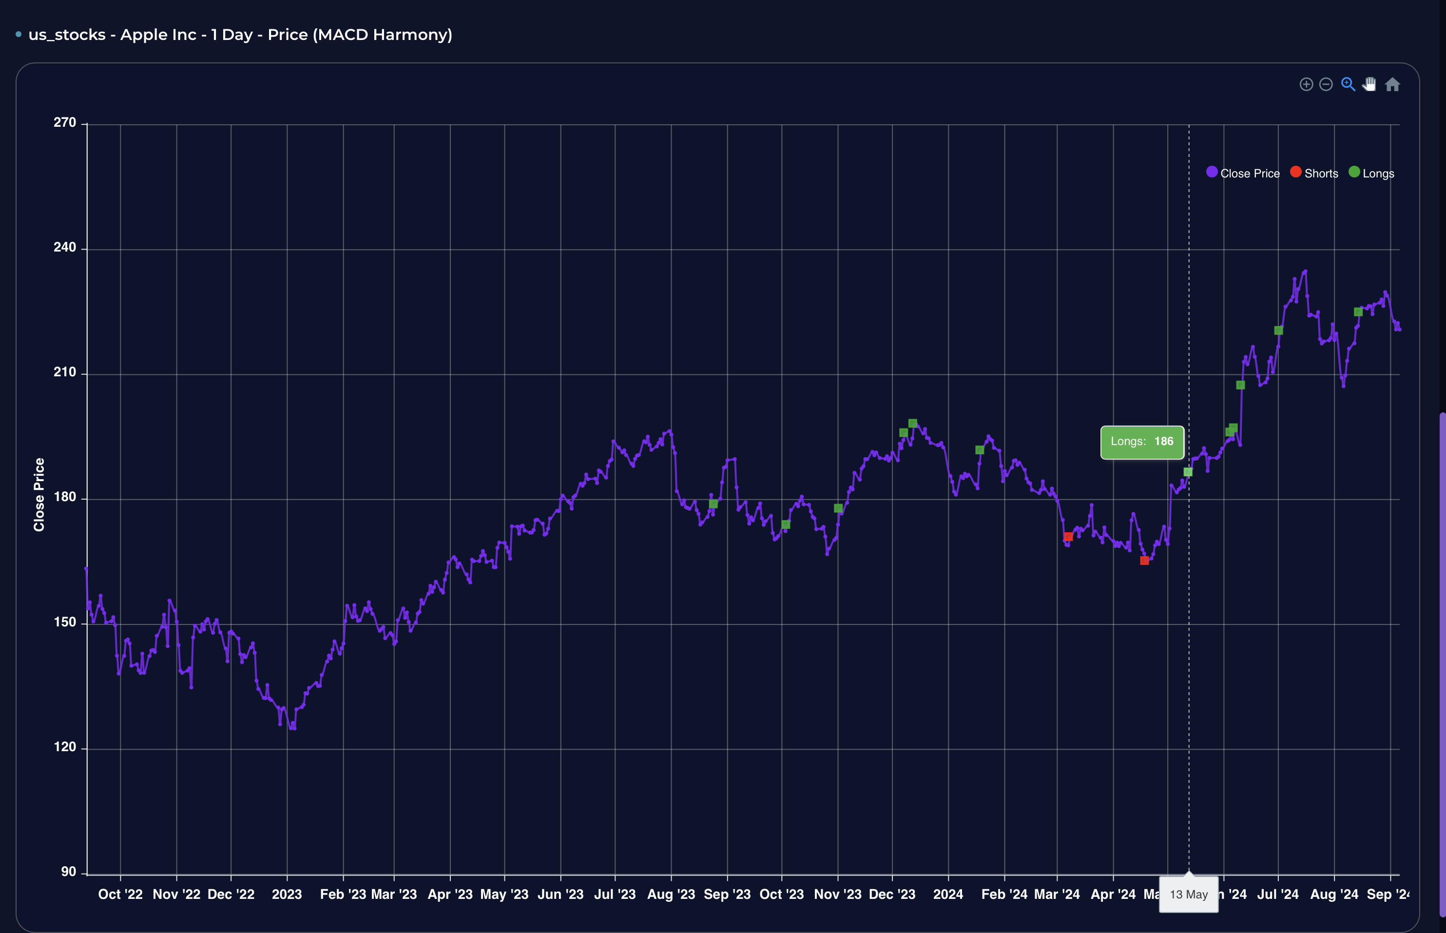Click the highest long marker in Dec '23
1446x933 pixels.
tap(912, 424)
